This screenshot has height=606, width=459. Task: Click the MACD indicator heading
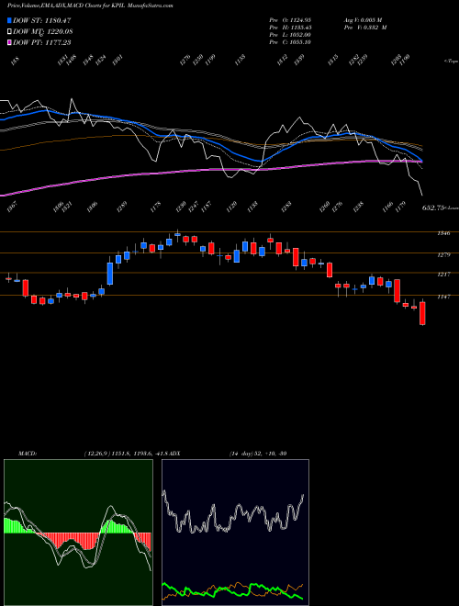coord(27,454)
